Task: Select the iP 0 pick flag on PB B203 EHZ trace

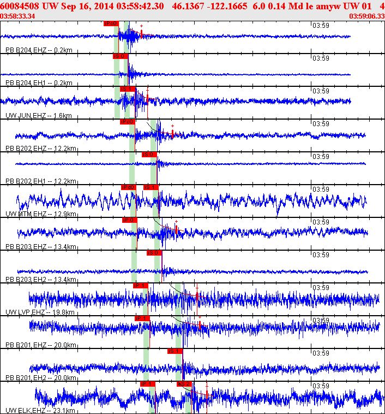Action: (130, 220)
